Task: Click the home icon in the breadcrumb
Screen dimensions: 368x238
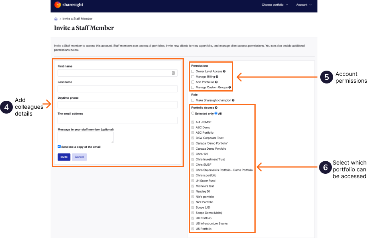Action: coord(55,18)
